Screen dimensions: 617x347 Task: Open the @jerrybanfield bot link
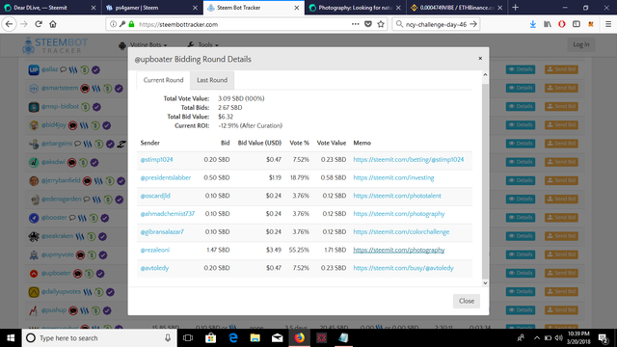click(61, 180)
